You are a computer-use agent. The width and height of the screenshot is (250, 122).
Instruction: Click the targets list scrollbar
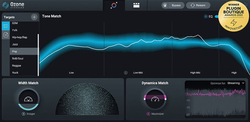[x=38, y=55]
